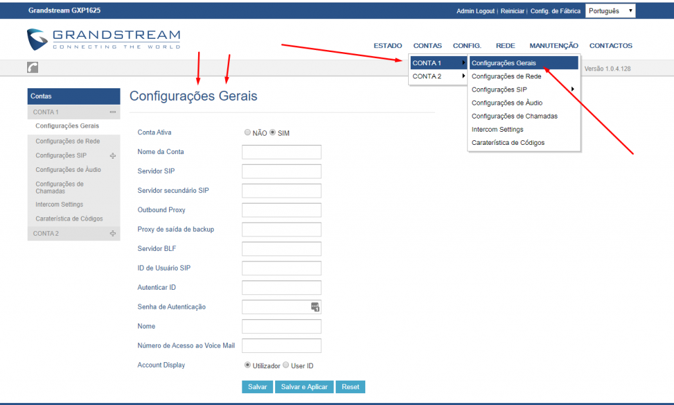Expand Configurações SIP sidebar plus icon
The width and height of the screenshot is (674, 405).
point(113,156)
